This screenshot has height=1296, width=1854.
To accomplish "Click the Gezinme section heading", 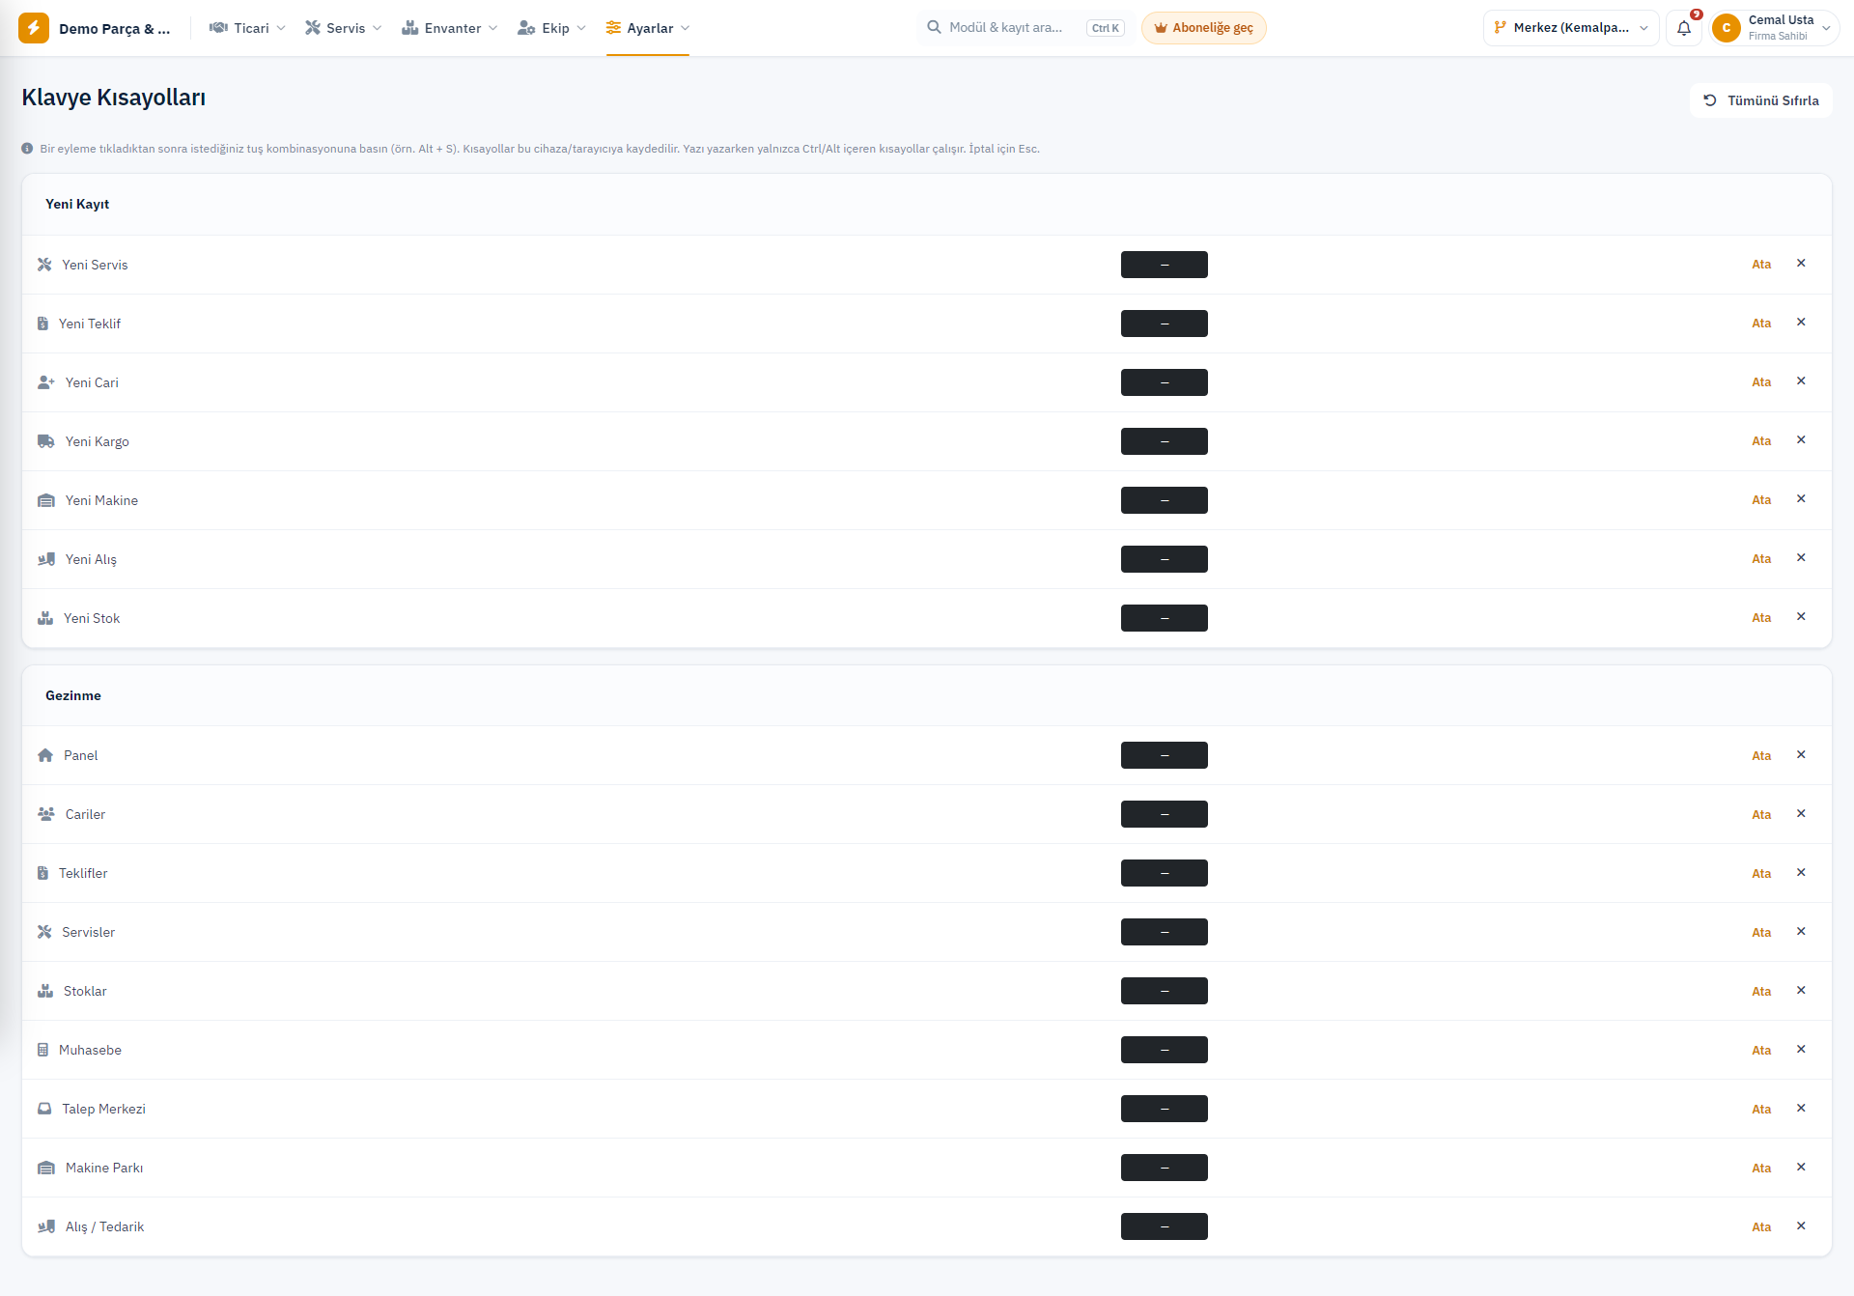I will (x=73, y=695).
